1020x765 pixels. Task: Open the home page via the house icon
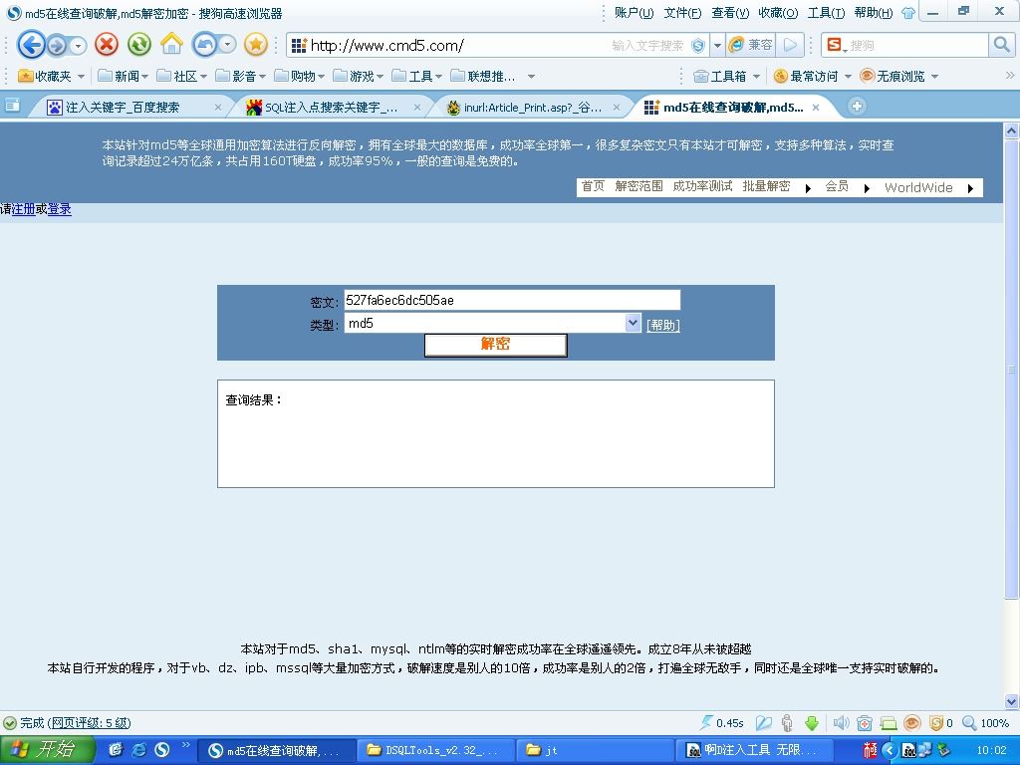tap(171, 44)
